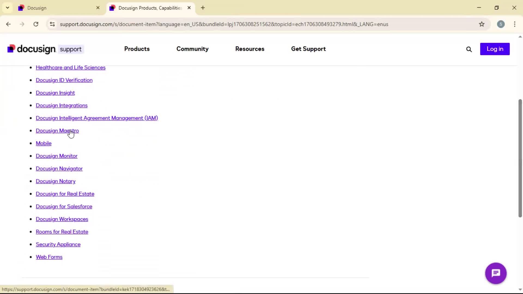This screenshot has width=523, height=294.
Task: Bookmark this page with the star icon
Action: (x=482, y=24)
